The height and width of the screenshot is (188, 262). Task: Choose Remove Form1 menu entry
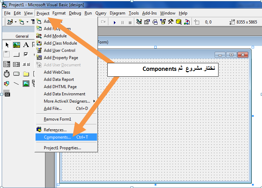[x=67, y=119]
